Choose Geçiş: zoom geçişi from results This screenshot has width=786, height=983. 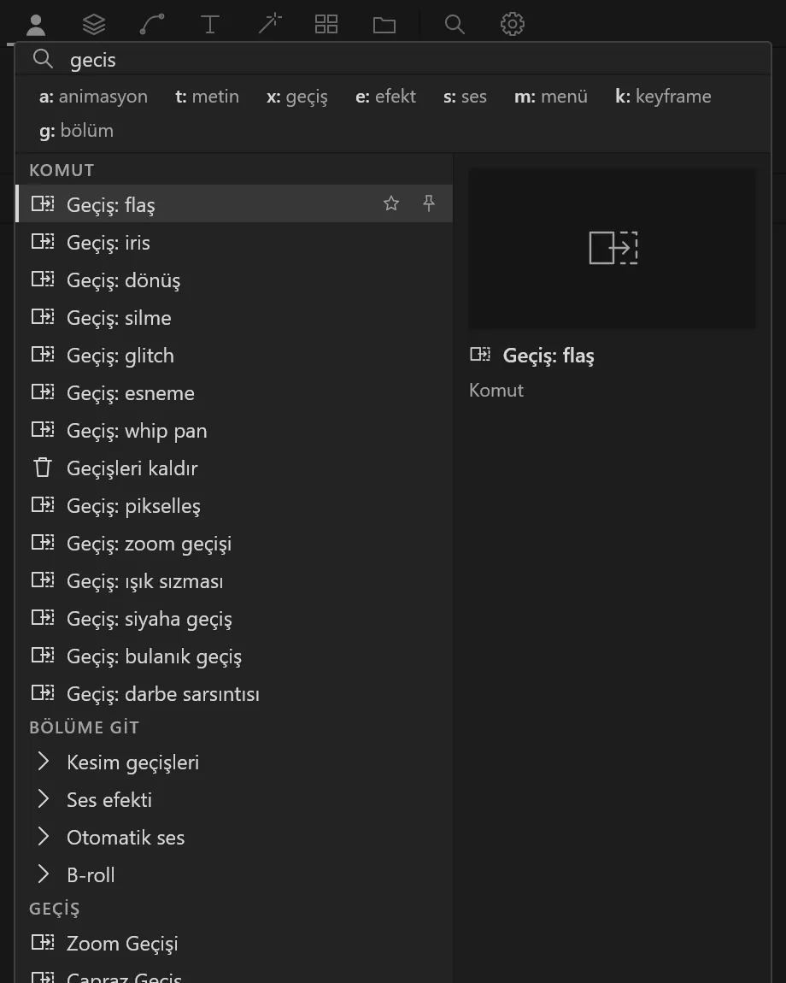(234, 543)
